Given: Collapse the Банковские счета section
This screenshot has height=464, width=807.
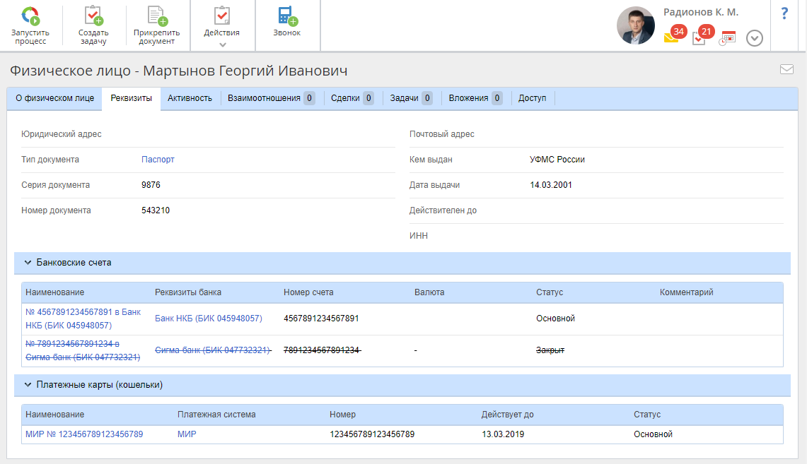Looking at the screenshot, I should tap(28, 263).
